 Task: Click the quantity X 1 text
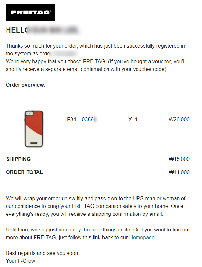pos(133,120)
